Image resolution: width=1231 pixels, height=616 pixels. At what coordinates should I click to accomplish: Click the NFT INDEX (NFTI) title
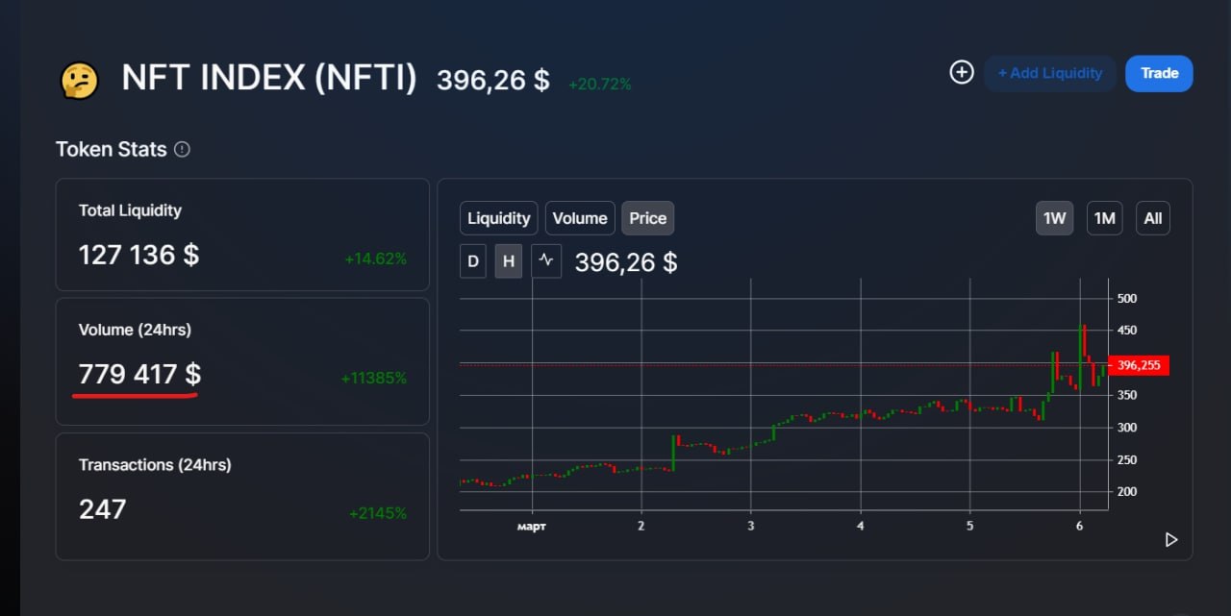point(269,78)
